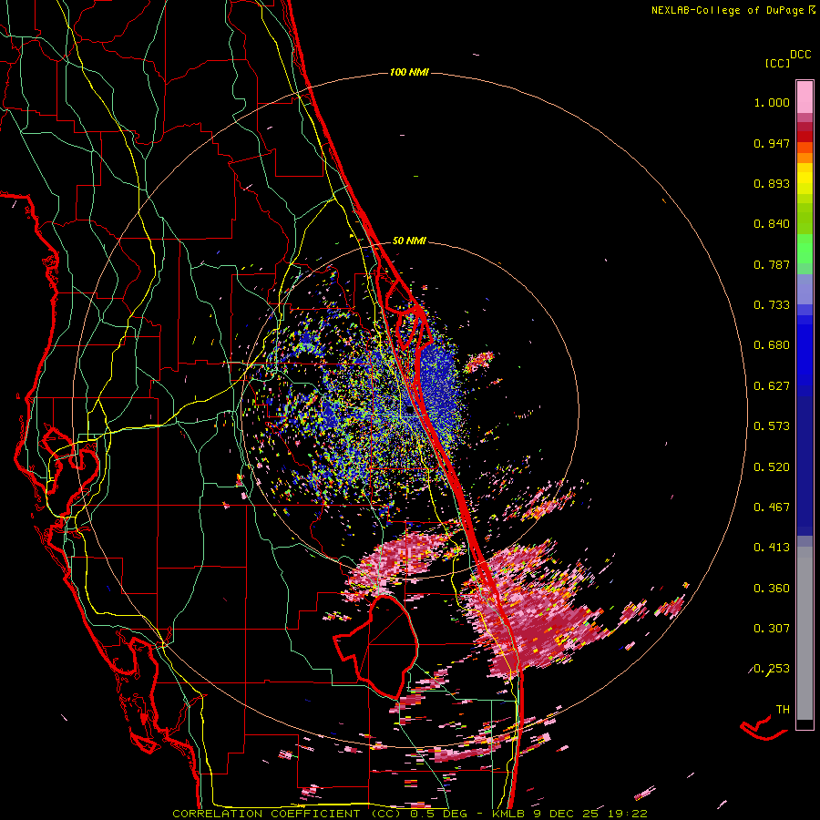Click the 0.893 legend value
The image size is (820, 820).
tap(772, 183)
